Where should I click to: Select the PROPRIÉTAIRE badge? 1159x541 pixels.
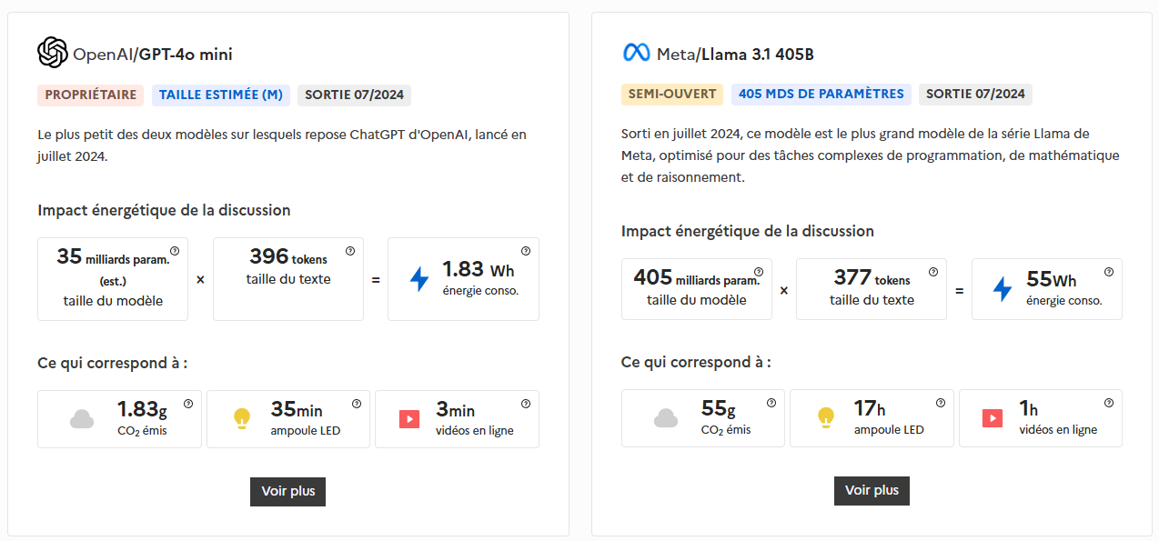tap(90, 95)
